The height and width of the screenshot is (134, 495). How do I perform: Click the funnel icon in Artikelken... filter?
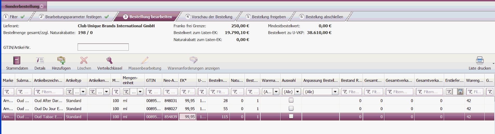93,92
